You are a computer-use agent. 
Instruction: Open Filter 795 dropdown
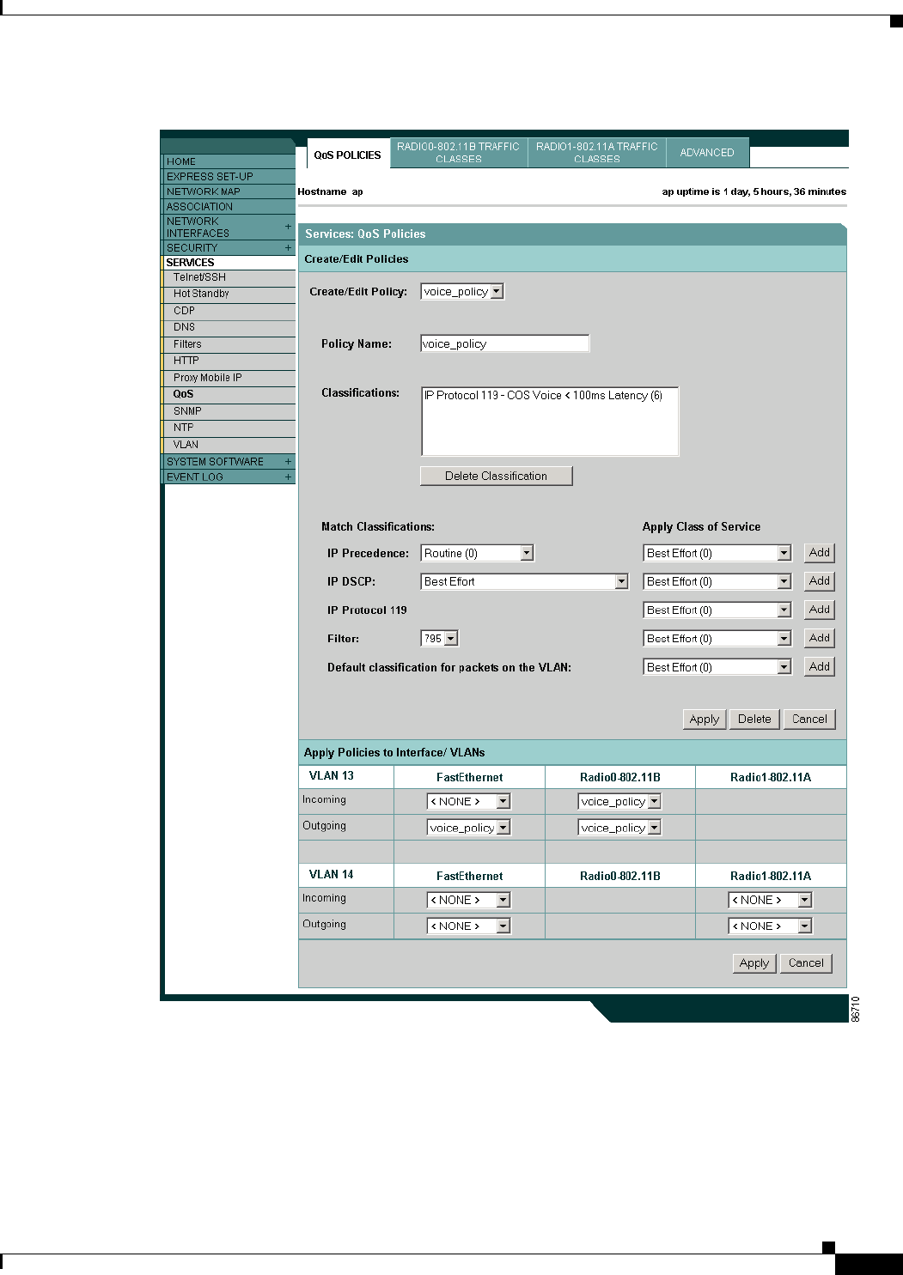pyautogui.click(x=440, y=639)
